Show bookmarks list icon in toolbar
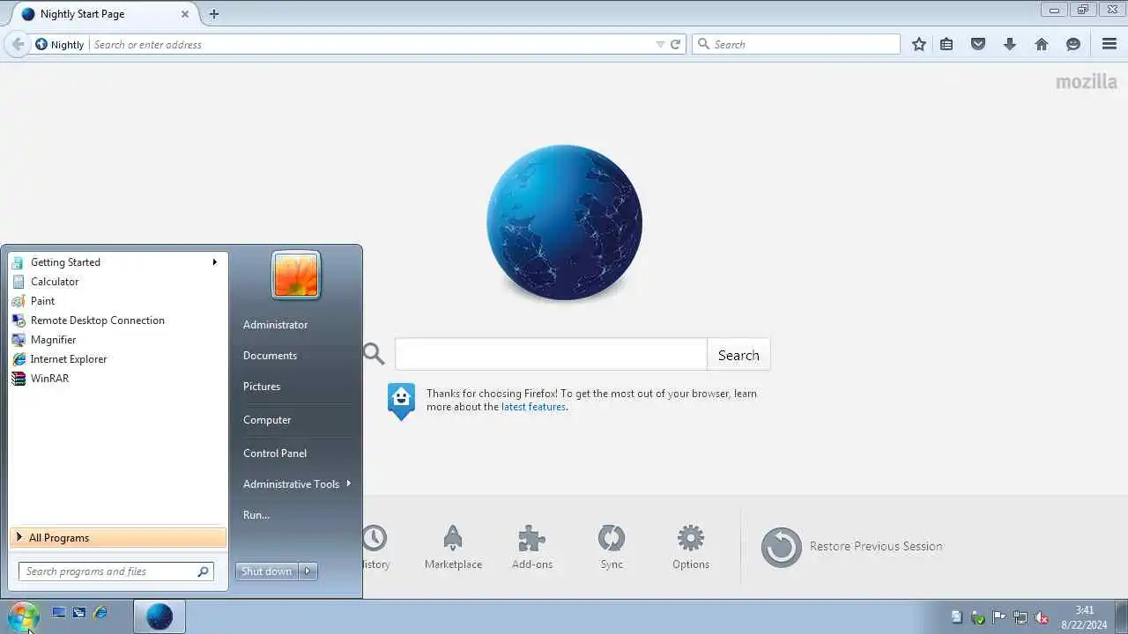The width and height of the screenshot is (1128, 634). (x=946, y=44)
